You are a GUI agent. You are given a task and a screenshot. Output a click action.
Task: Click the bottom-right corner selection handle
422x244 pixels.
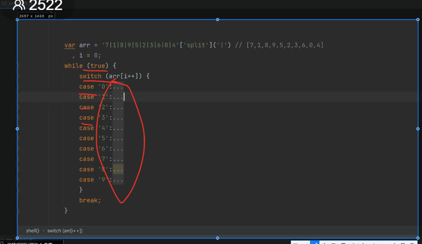tap(418, 238)
